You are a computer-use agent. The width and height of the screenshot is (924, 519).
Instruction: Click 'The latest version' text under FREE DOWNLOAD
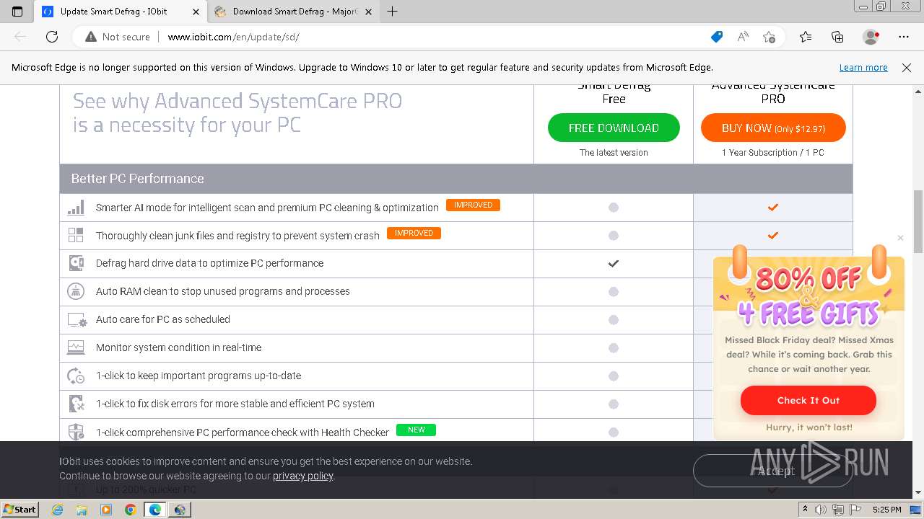coord(614,153)
